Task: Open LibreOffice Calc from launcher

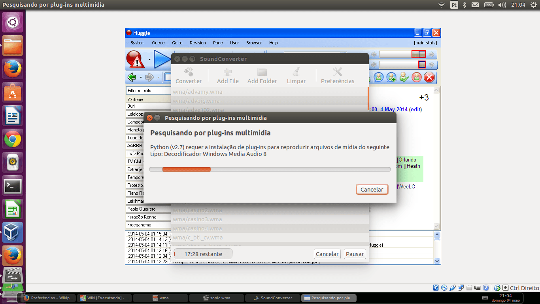Action: [x=13, y=209]
